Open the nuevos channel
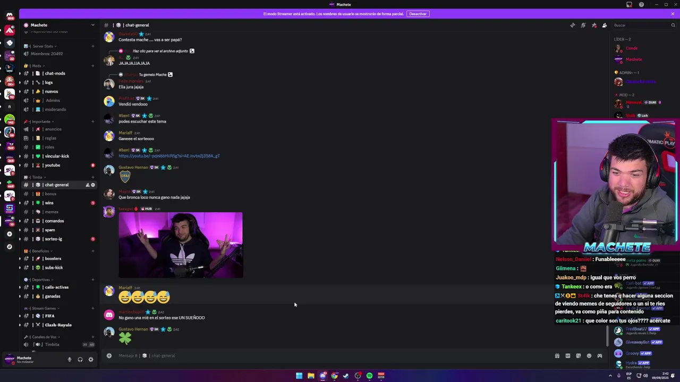 58,91
